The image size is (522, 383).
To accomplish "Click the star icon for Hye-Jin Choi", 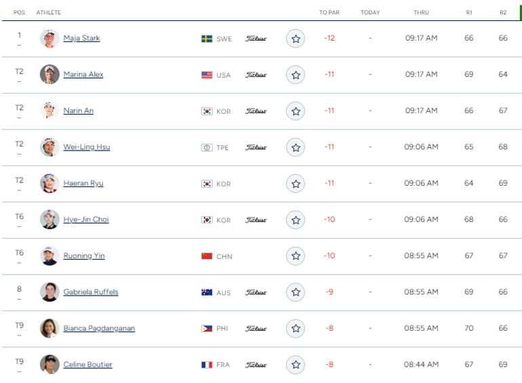I will pyautogui.click(x=296, y=220).
